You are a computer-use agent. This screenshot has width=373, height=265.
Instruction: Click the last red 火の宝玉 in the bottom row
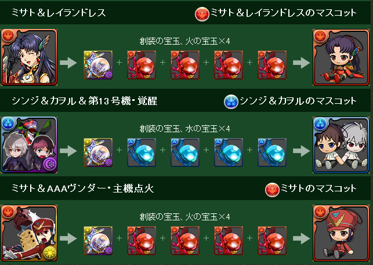272,241
